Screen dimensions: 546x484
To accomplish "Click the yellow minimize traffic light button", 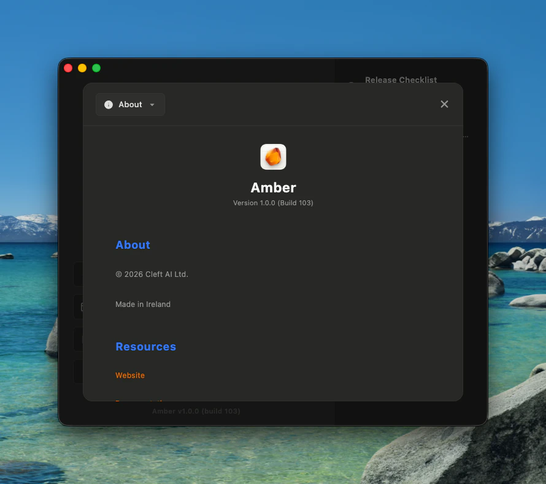I will 82,68.
